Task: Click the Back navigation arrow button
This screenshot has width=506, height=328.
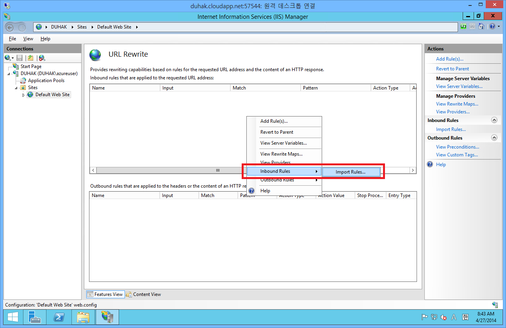Action: coord(10,27)
